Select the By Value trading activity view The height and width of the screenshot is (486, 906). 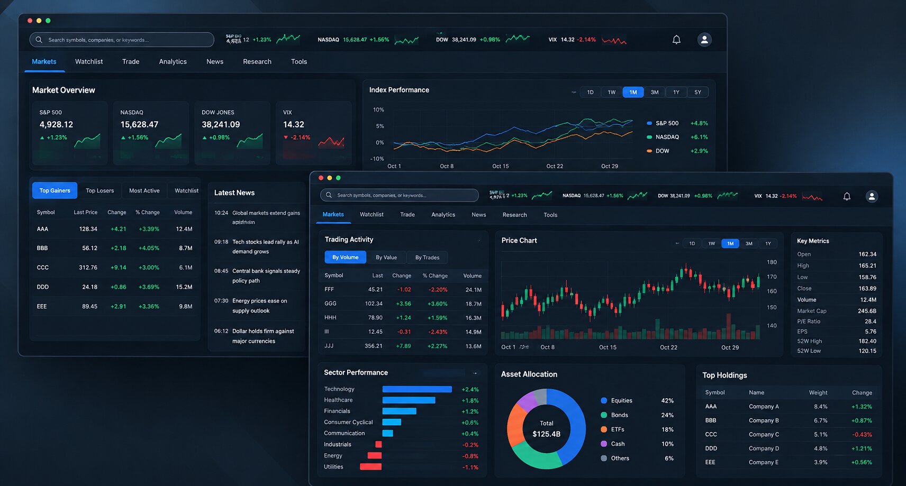pos(386,258)
